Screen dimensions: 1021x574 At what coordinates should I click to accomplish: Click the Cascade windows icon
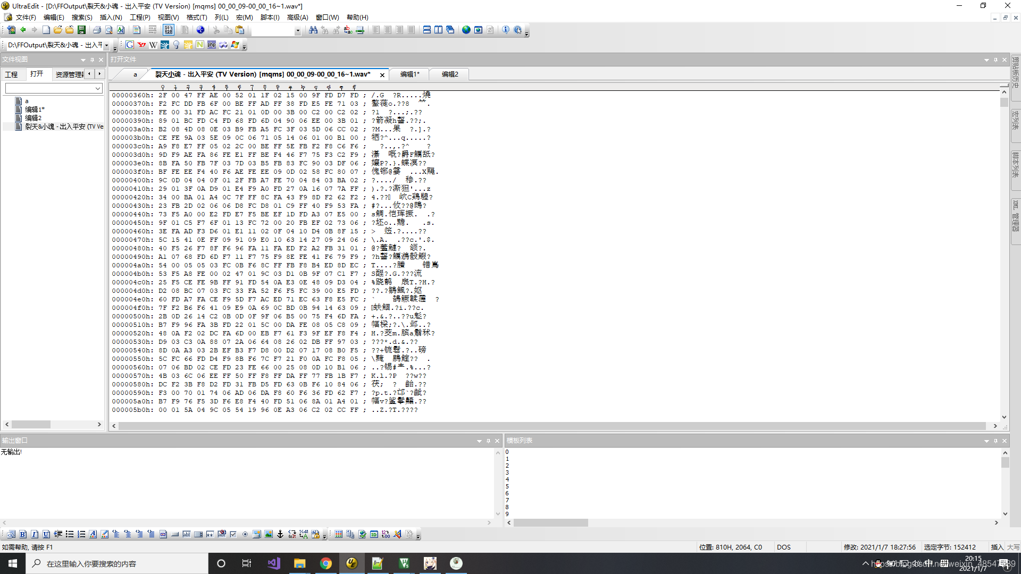[450, 30]
